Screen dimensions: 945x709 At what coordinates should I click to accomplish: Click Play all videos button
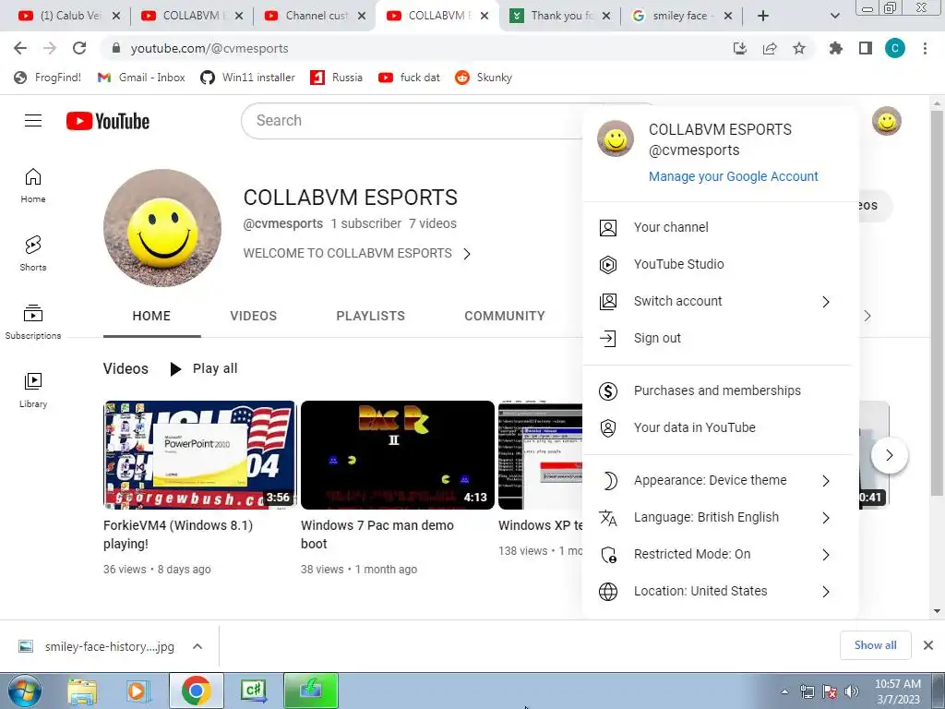click(204, 369)
